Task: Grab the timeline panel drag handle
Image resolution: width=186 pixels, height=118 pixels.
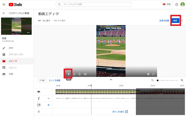Action: tap(111, 79)
